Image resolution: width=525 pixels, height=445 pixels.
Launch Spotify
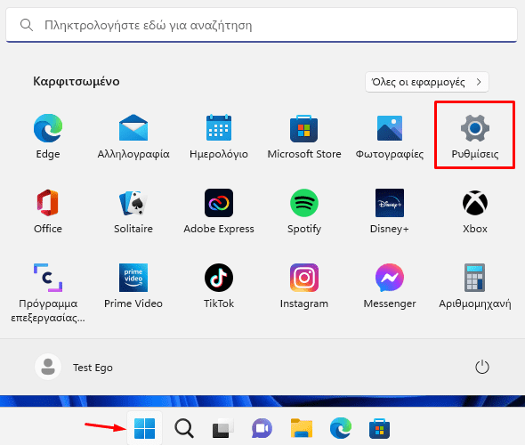point(304,211)
